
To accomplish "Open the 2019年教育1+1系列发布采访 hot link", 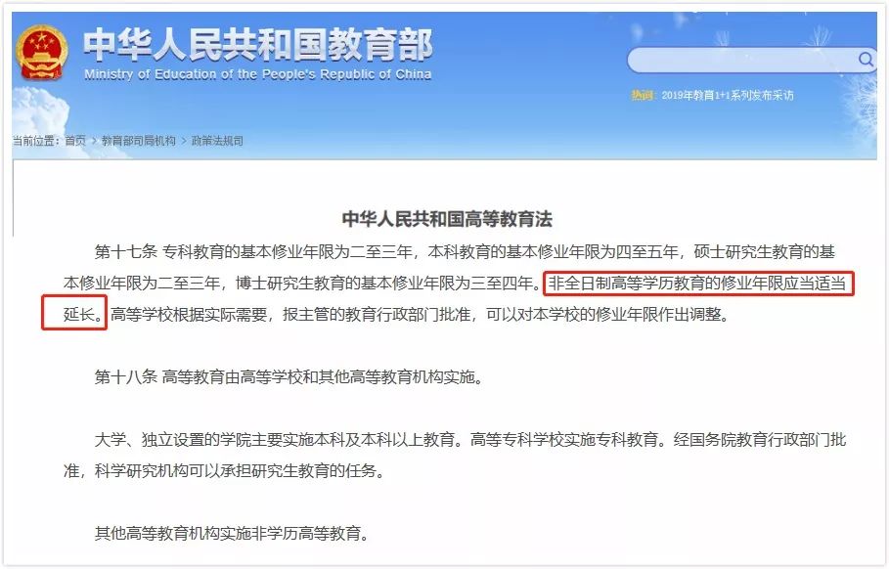I will click(728, 95).
